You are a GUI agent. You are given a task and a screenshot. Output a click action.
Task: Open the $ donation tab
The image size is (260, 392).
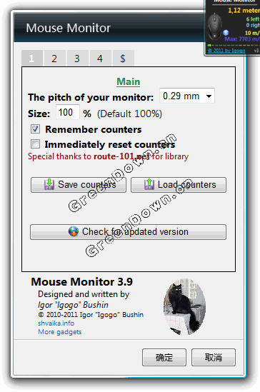[x=123, y=59]
